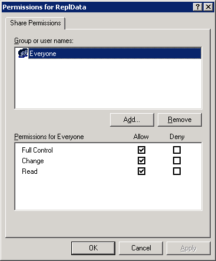Confirm changes with OK button
Screen dimensions: 216x261
coord(93,248)
